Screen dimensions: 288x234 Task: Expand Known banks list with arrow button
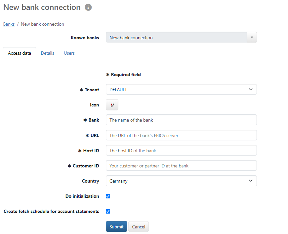(252, 38)
